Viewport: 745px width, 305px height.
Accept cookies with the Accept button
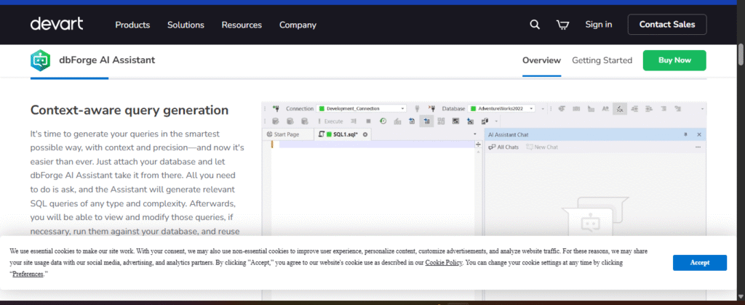click(x=700, y=262)
